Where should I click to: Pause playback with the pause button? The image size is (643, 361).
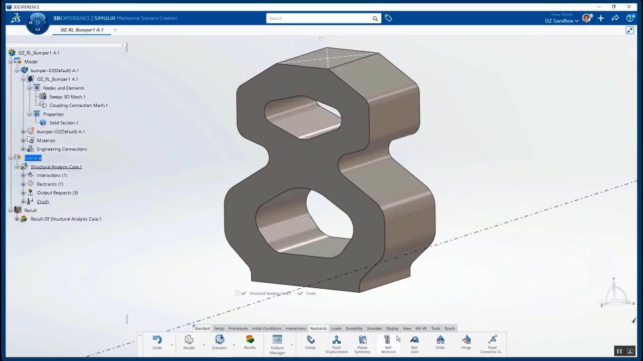(619, 351)
